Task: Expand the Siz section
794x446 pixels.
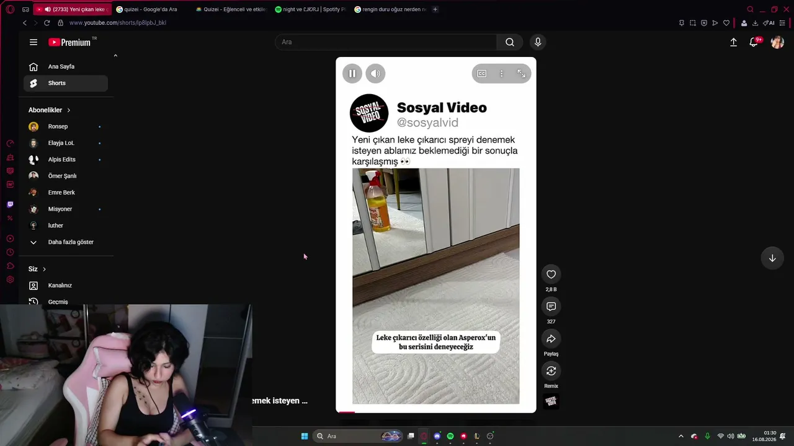Action: click(37, 269)
